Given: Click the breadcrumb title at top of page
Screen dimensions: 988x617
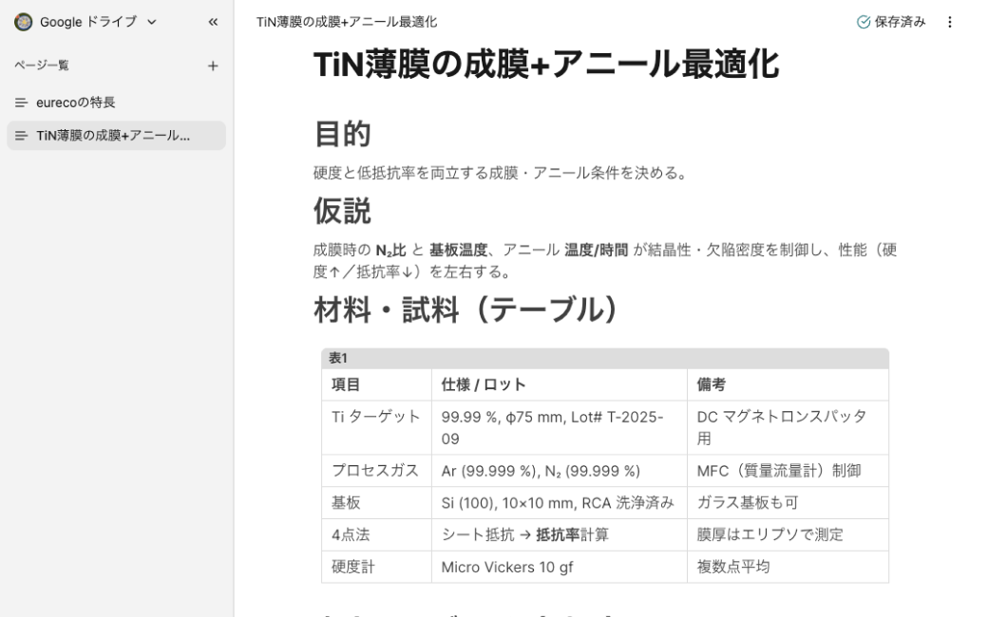Looking at the screenshot, I should point(347,22).
